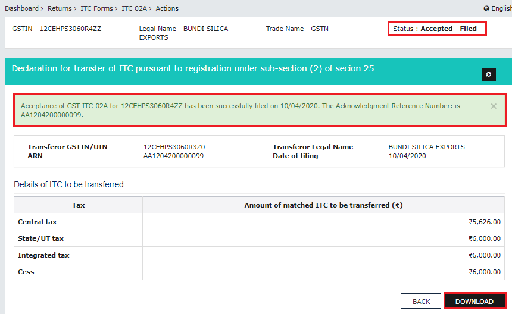The height and width of the screenshot is (314, 512).
Task: Click the globe language icon
Action: [x=486, y=8]
